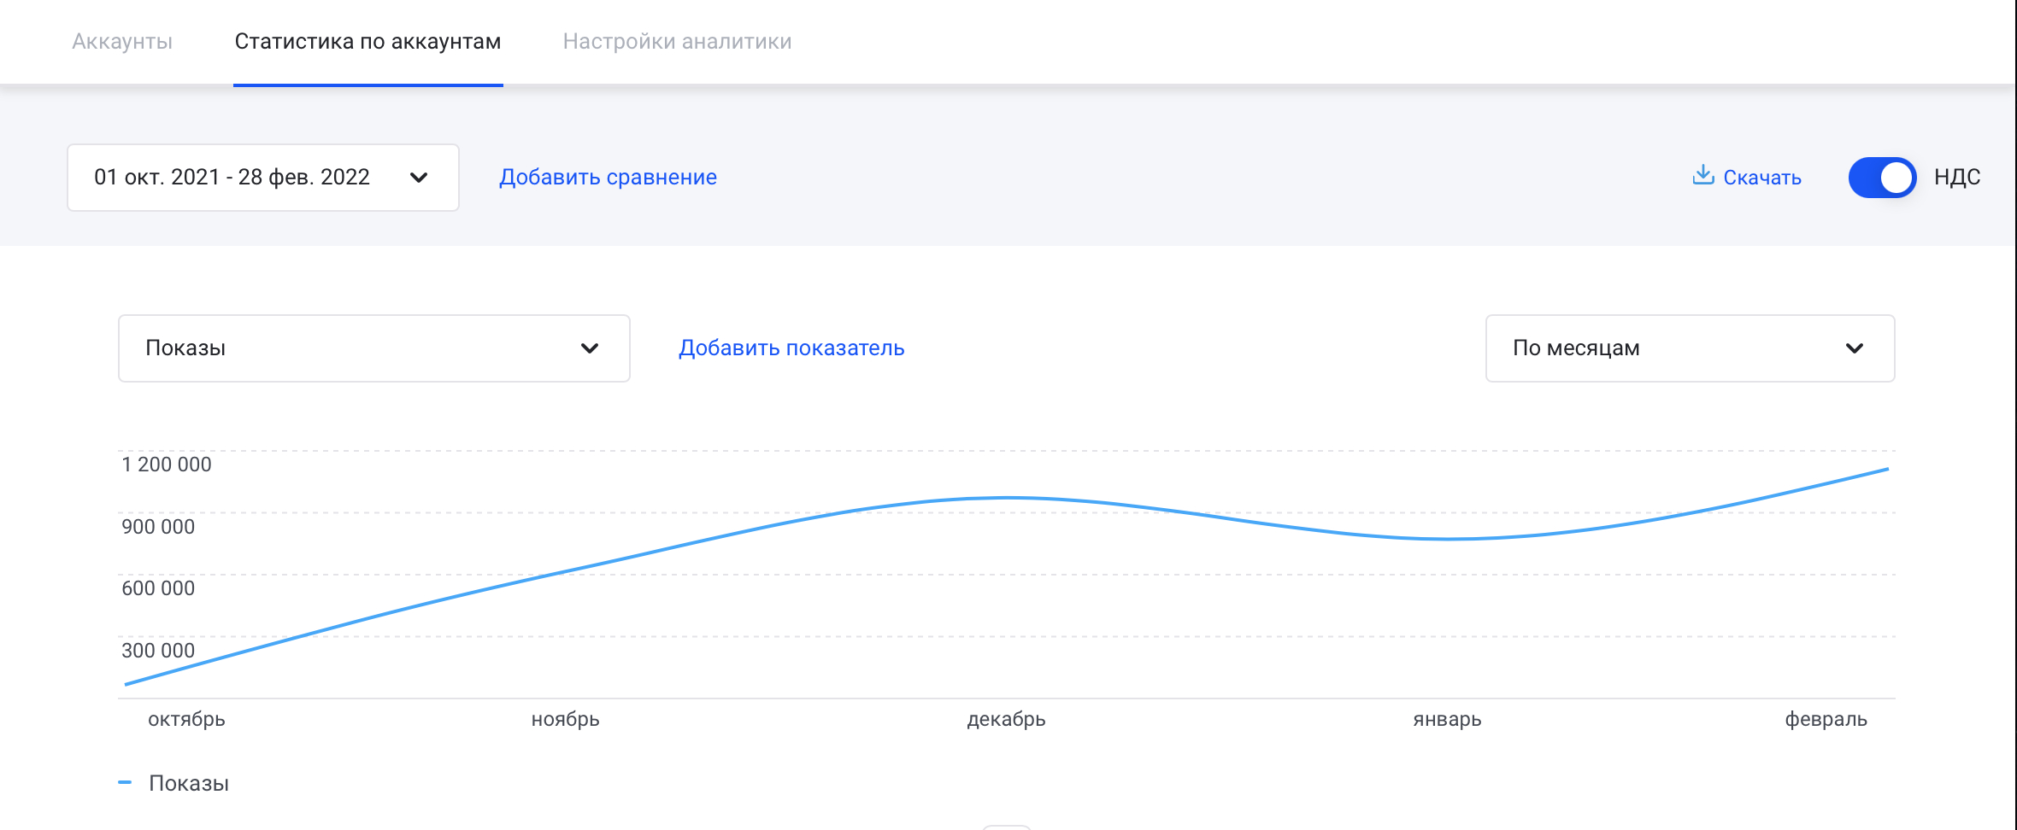This screenshot has width=2017, height=830.
Task: Click the Скачать download link
Action: [x=1761, y=178]
